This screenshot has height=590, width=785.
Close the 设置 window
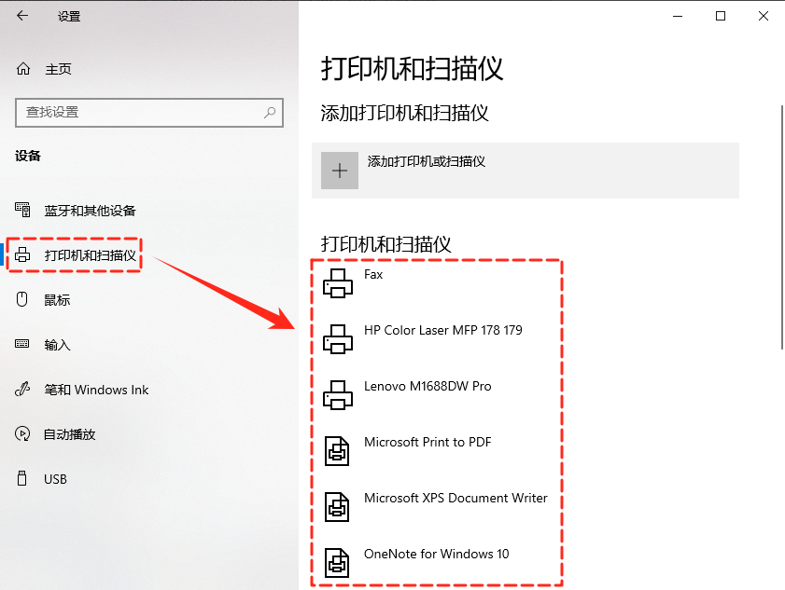point(764,16)
